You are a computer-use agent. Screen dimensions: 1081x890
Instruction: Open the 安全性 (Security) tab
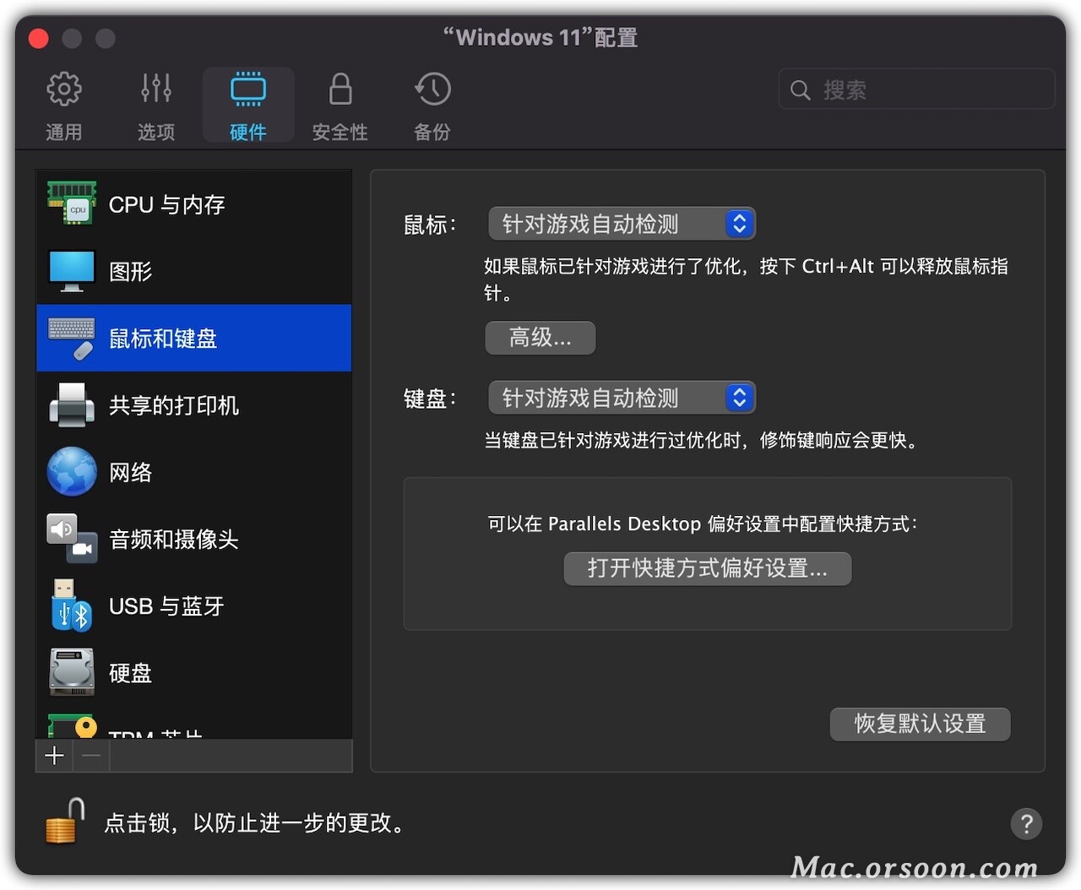coord(340,105)
